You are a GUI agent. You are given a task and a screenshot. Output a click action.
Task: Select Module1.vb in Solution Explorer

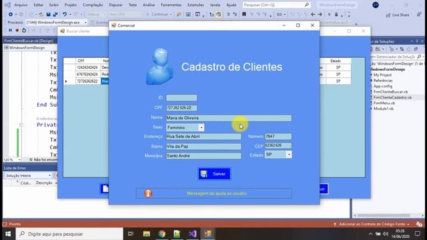click(x=383, y=109)
